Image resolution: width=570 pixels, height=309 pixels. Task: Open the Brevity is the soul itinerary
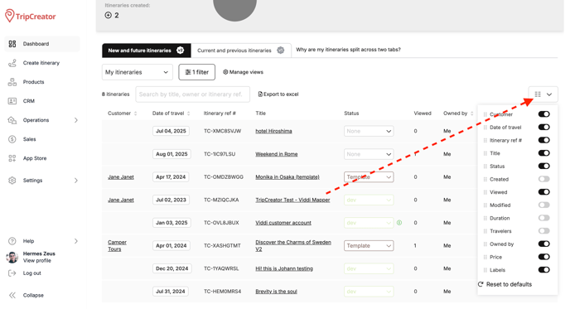pyautogui.click(x=276, y=292)
